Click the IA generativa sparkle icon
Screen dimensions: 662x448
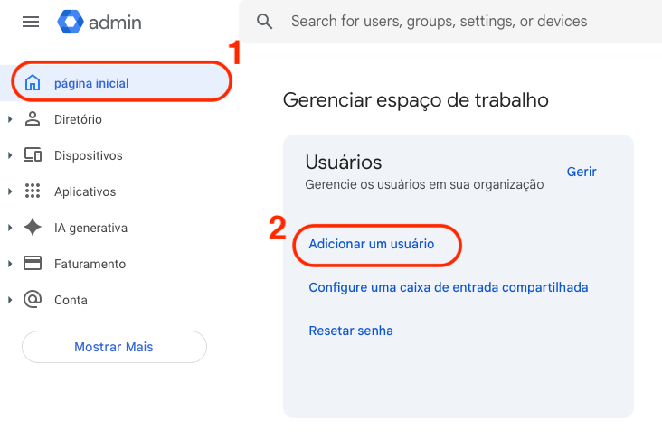[33, 228]
